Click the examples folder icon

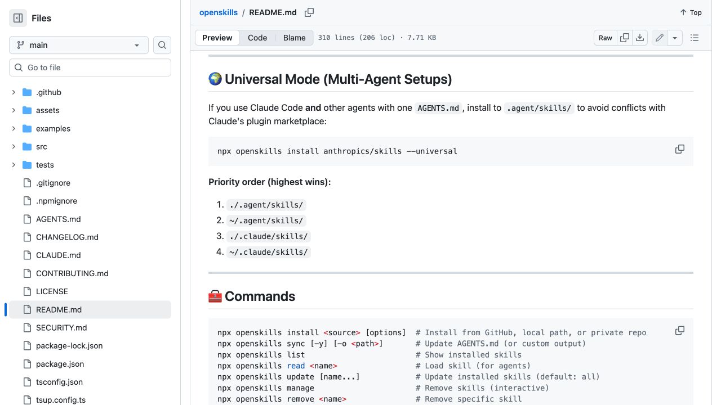click(27, 128)
